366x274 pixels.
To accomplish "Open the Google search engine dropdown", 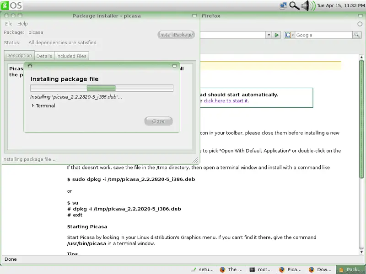I will [x=290, y=35].
